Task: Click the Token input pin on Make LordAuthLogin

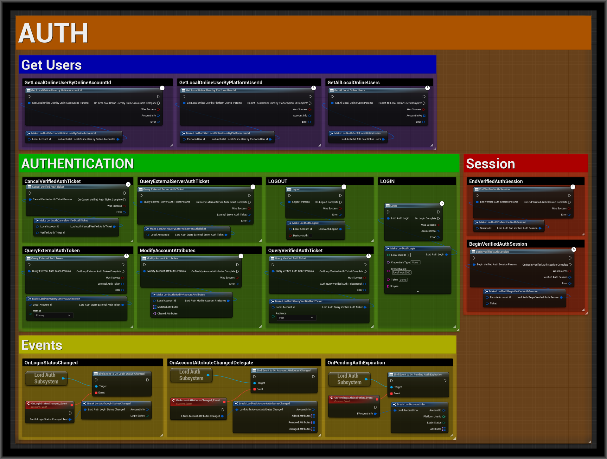Action: (388, 280)
